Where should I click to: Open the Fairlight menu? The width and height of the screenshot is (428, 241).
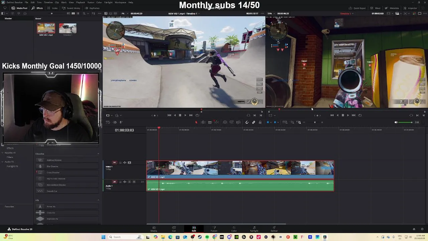[108, 2]
